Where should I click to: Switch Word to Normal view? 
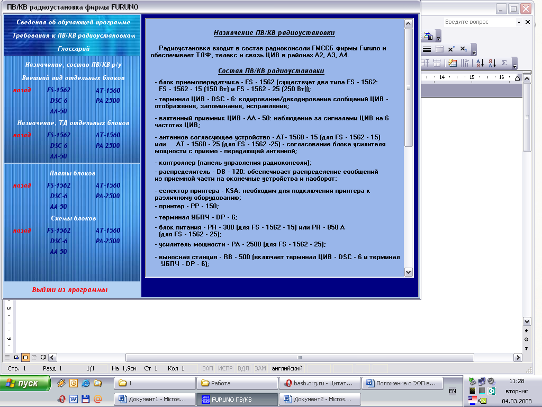pos(7,358)
